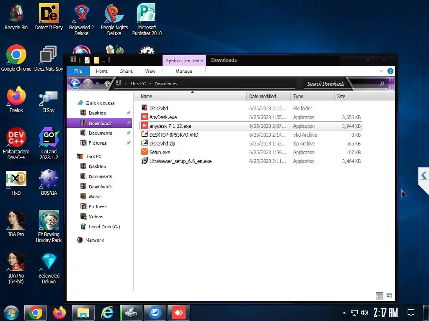
Task: Launch Embarcadero Dev-C++ desktop icon
Action: (16, 144)
